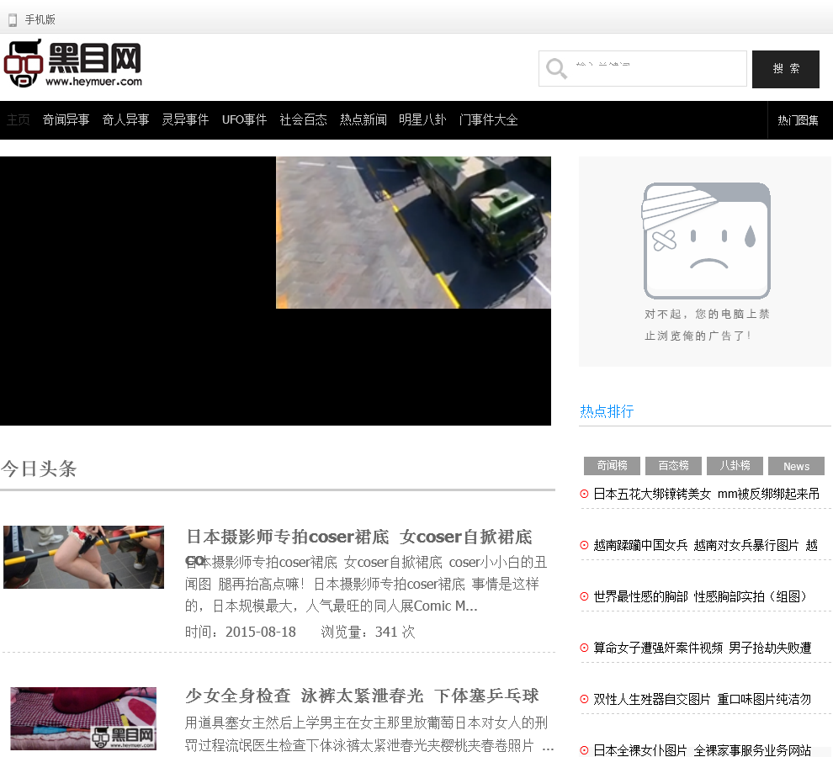Click thumbnail of coser article
833x757 pixels.
83,558
